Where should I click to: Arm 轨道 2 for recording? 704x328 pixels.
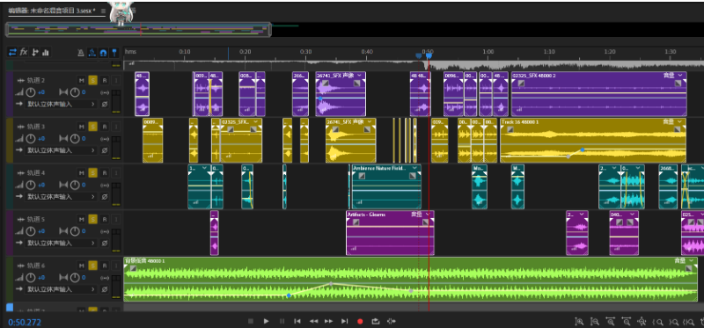point(104,80)
